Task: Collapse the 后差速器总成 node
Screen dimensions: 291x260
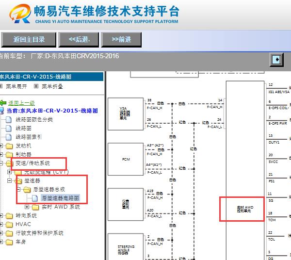Action: pyautogui.click(x=18, y=189)
